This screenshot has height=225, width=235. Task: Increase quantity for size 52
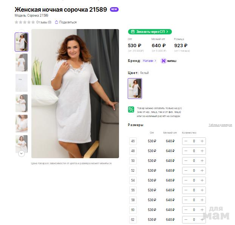pyautogui.click(x=202, y=171)
